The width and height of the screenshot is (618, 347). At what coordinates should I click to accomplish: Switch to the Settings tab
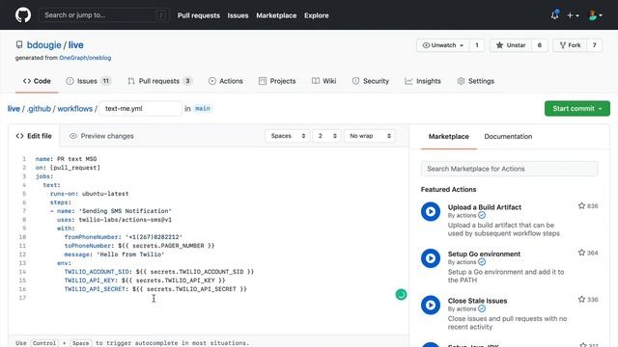coord(476,81)
